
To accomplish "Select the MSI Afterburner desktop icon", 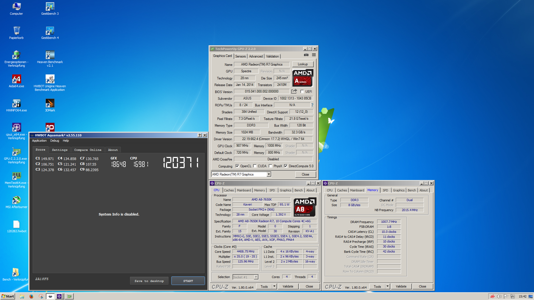I will 16,202.
